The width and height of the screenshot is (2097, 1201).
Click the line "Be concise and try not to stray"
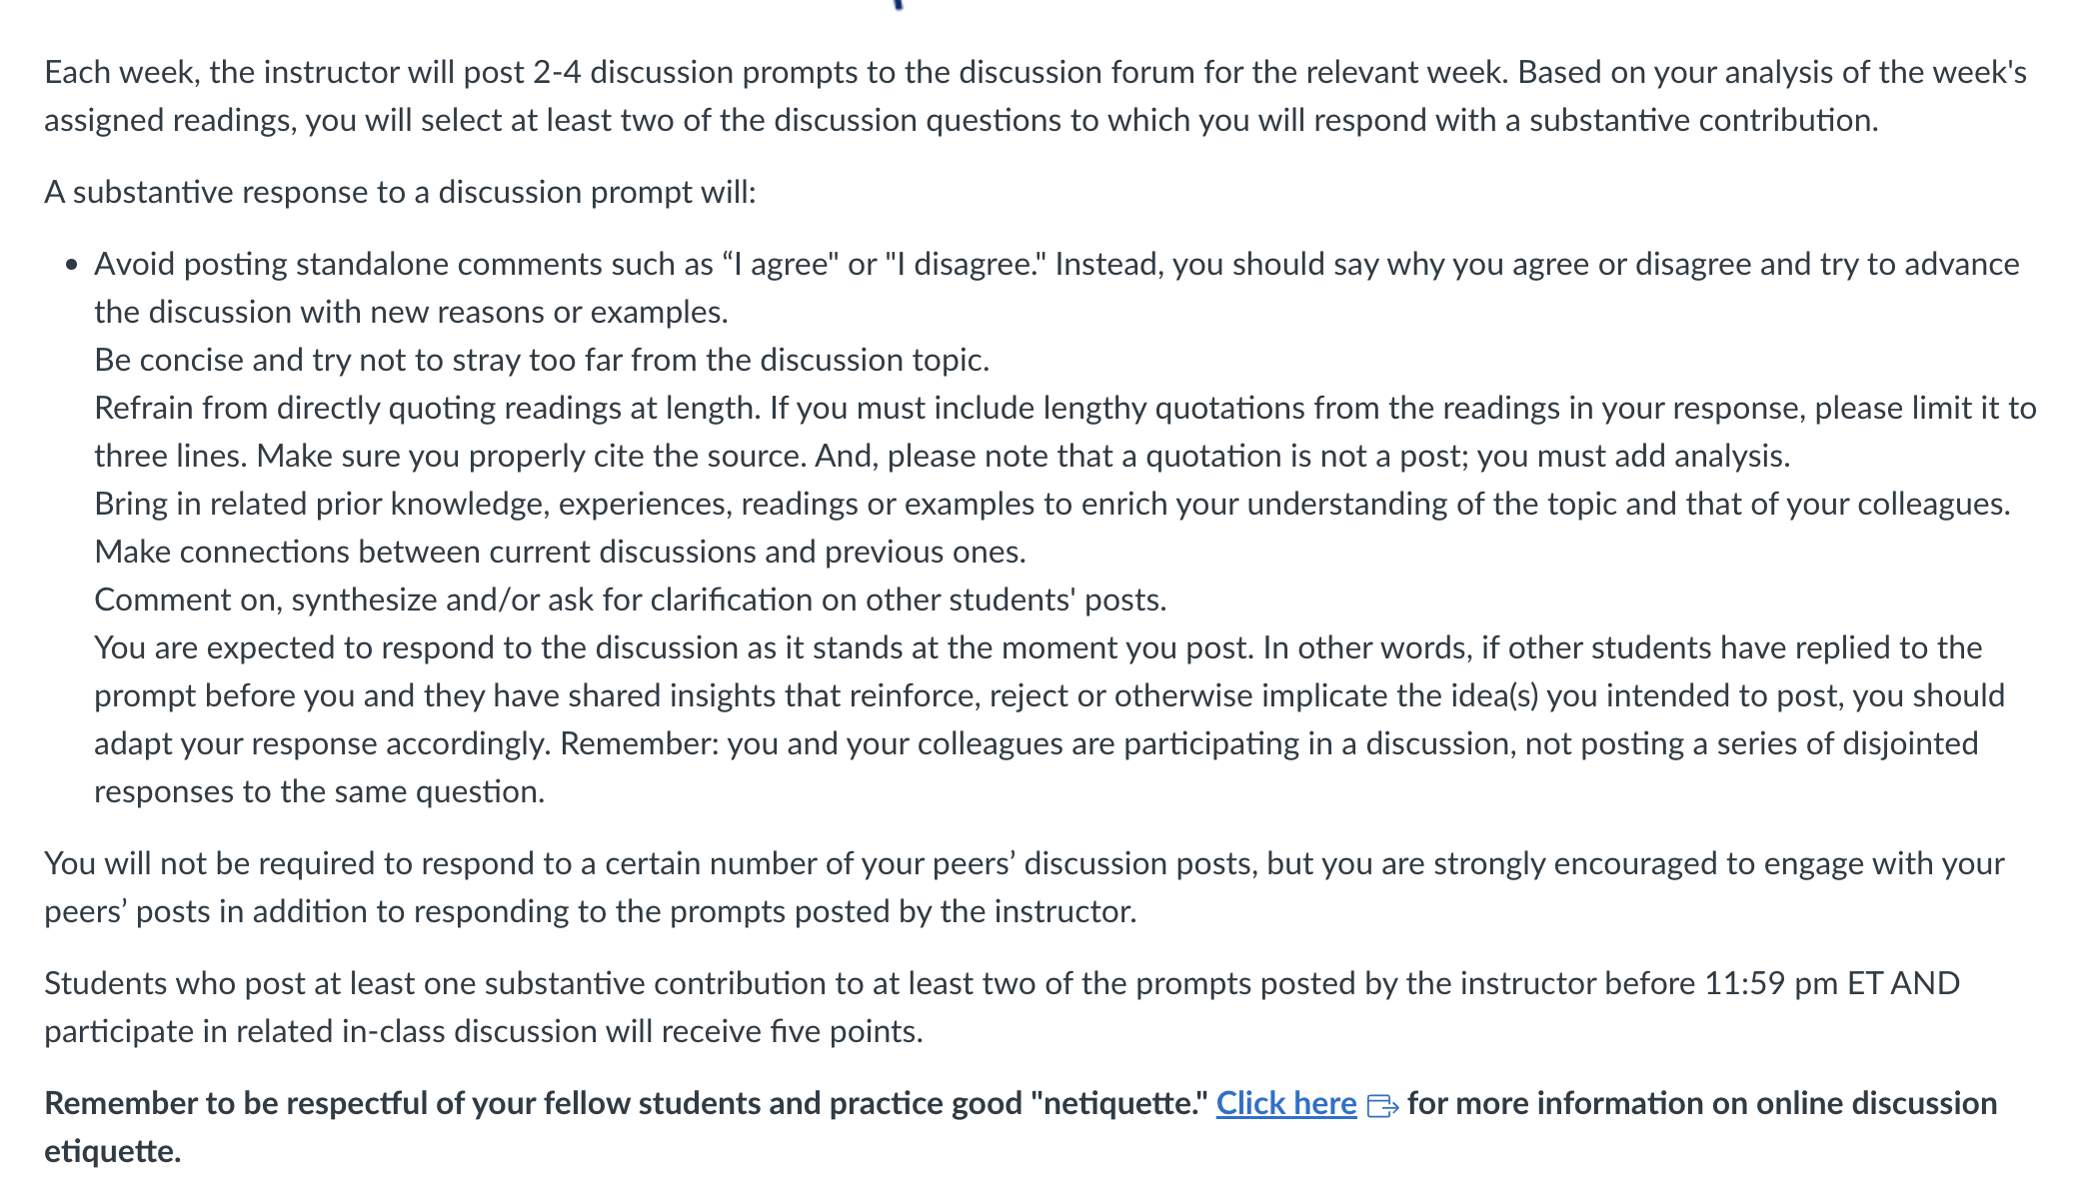542,360
